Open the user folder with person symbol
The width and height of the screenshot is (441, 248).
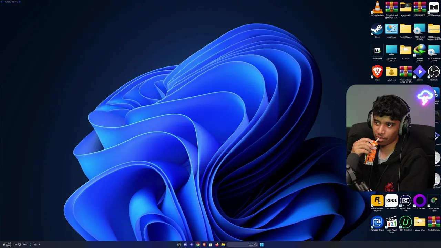[391, 73]
